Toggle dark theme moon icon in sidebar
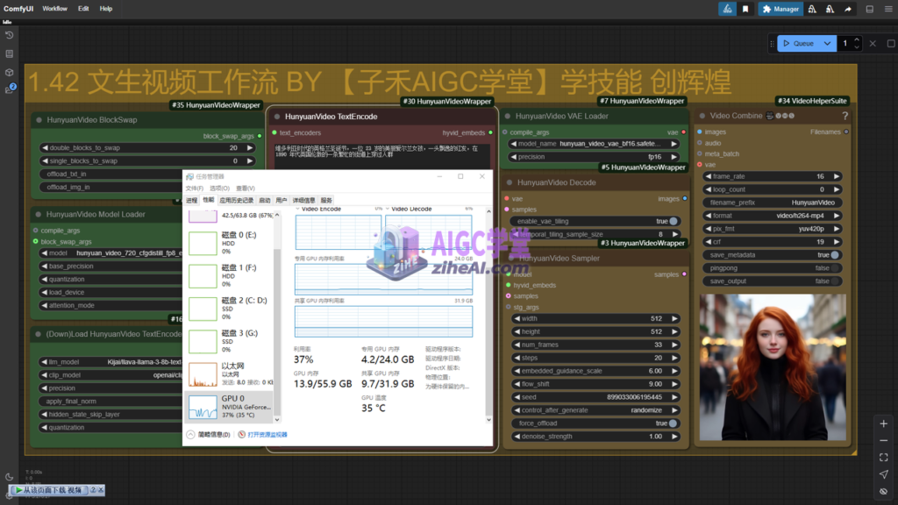The height and width of the screenshot is (505, 898). click(x=9, y=476)
